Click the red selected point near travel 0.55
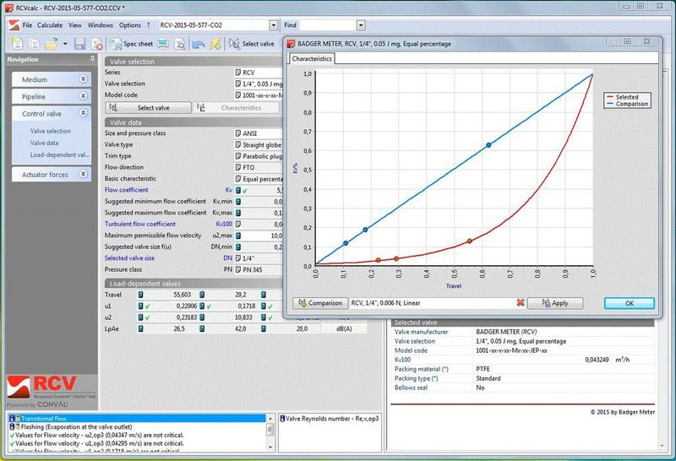 (x=470, y=241)
